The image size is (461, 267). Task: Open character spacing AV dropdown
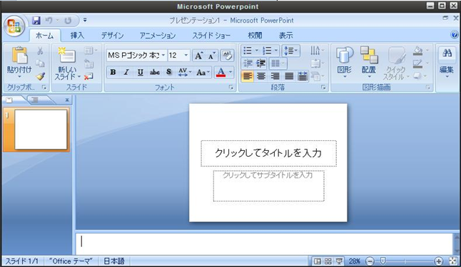pos(185,72)
